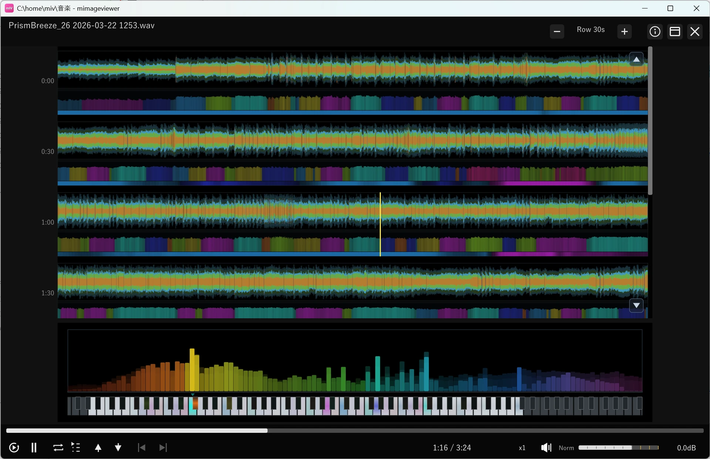Adjust the volume gain slider
Screen dimensions: 710x459
coord(619,448)
